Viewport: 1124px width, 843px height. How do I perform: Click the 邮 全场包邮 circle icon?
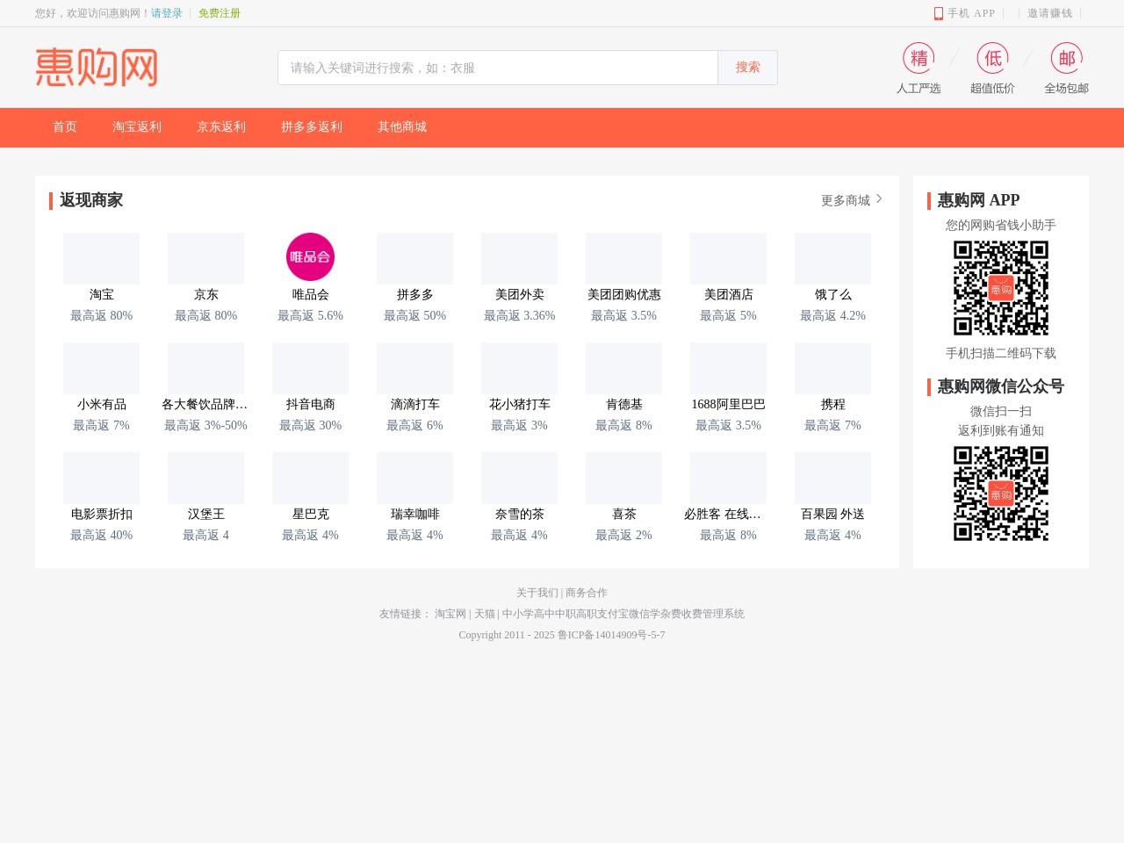pyautogui.click(x=1066, y=58)
